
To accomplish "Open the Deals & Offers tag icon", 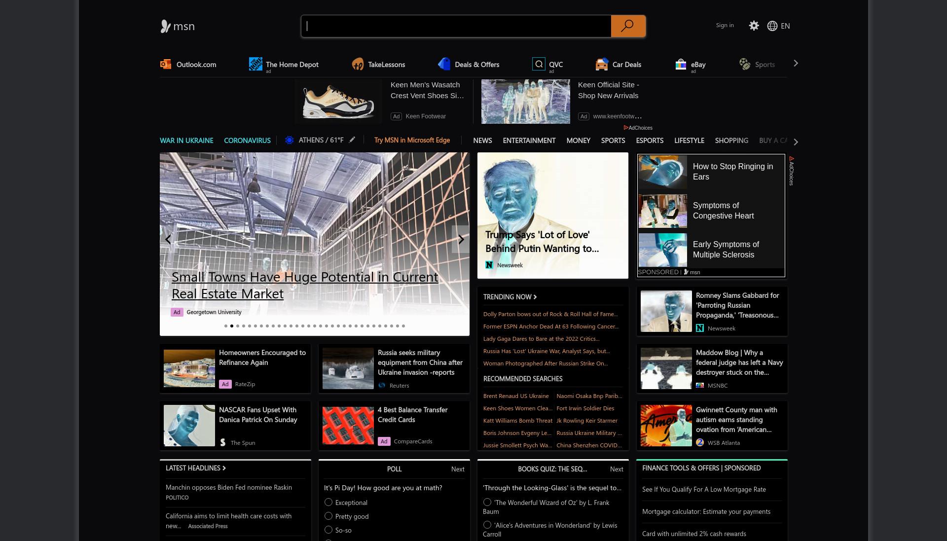I will 444,64.
